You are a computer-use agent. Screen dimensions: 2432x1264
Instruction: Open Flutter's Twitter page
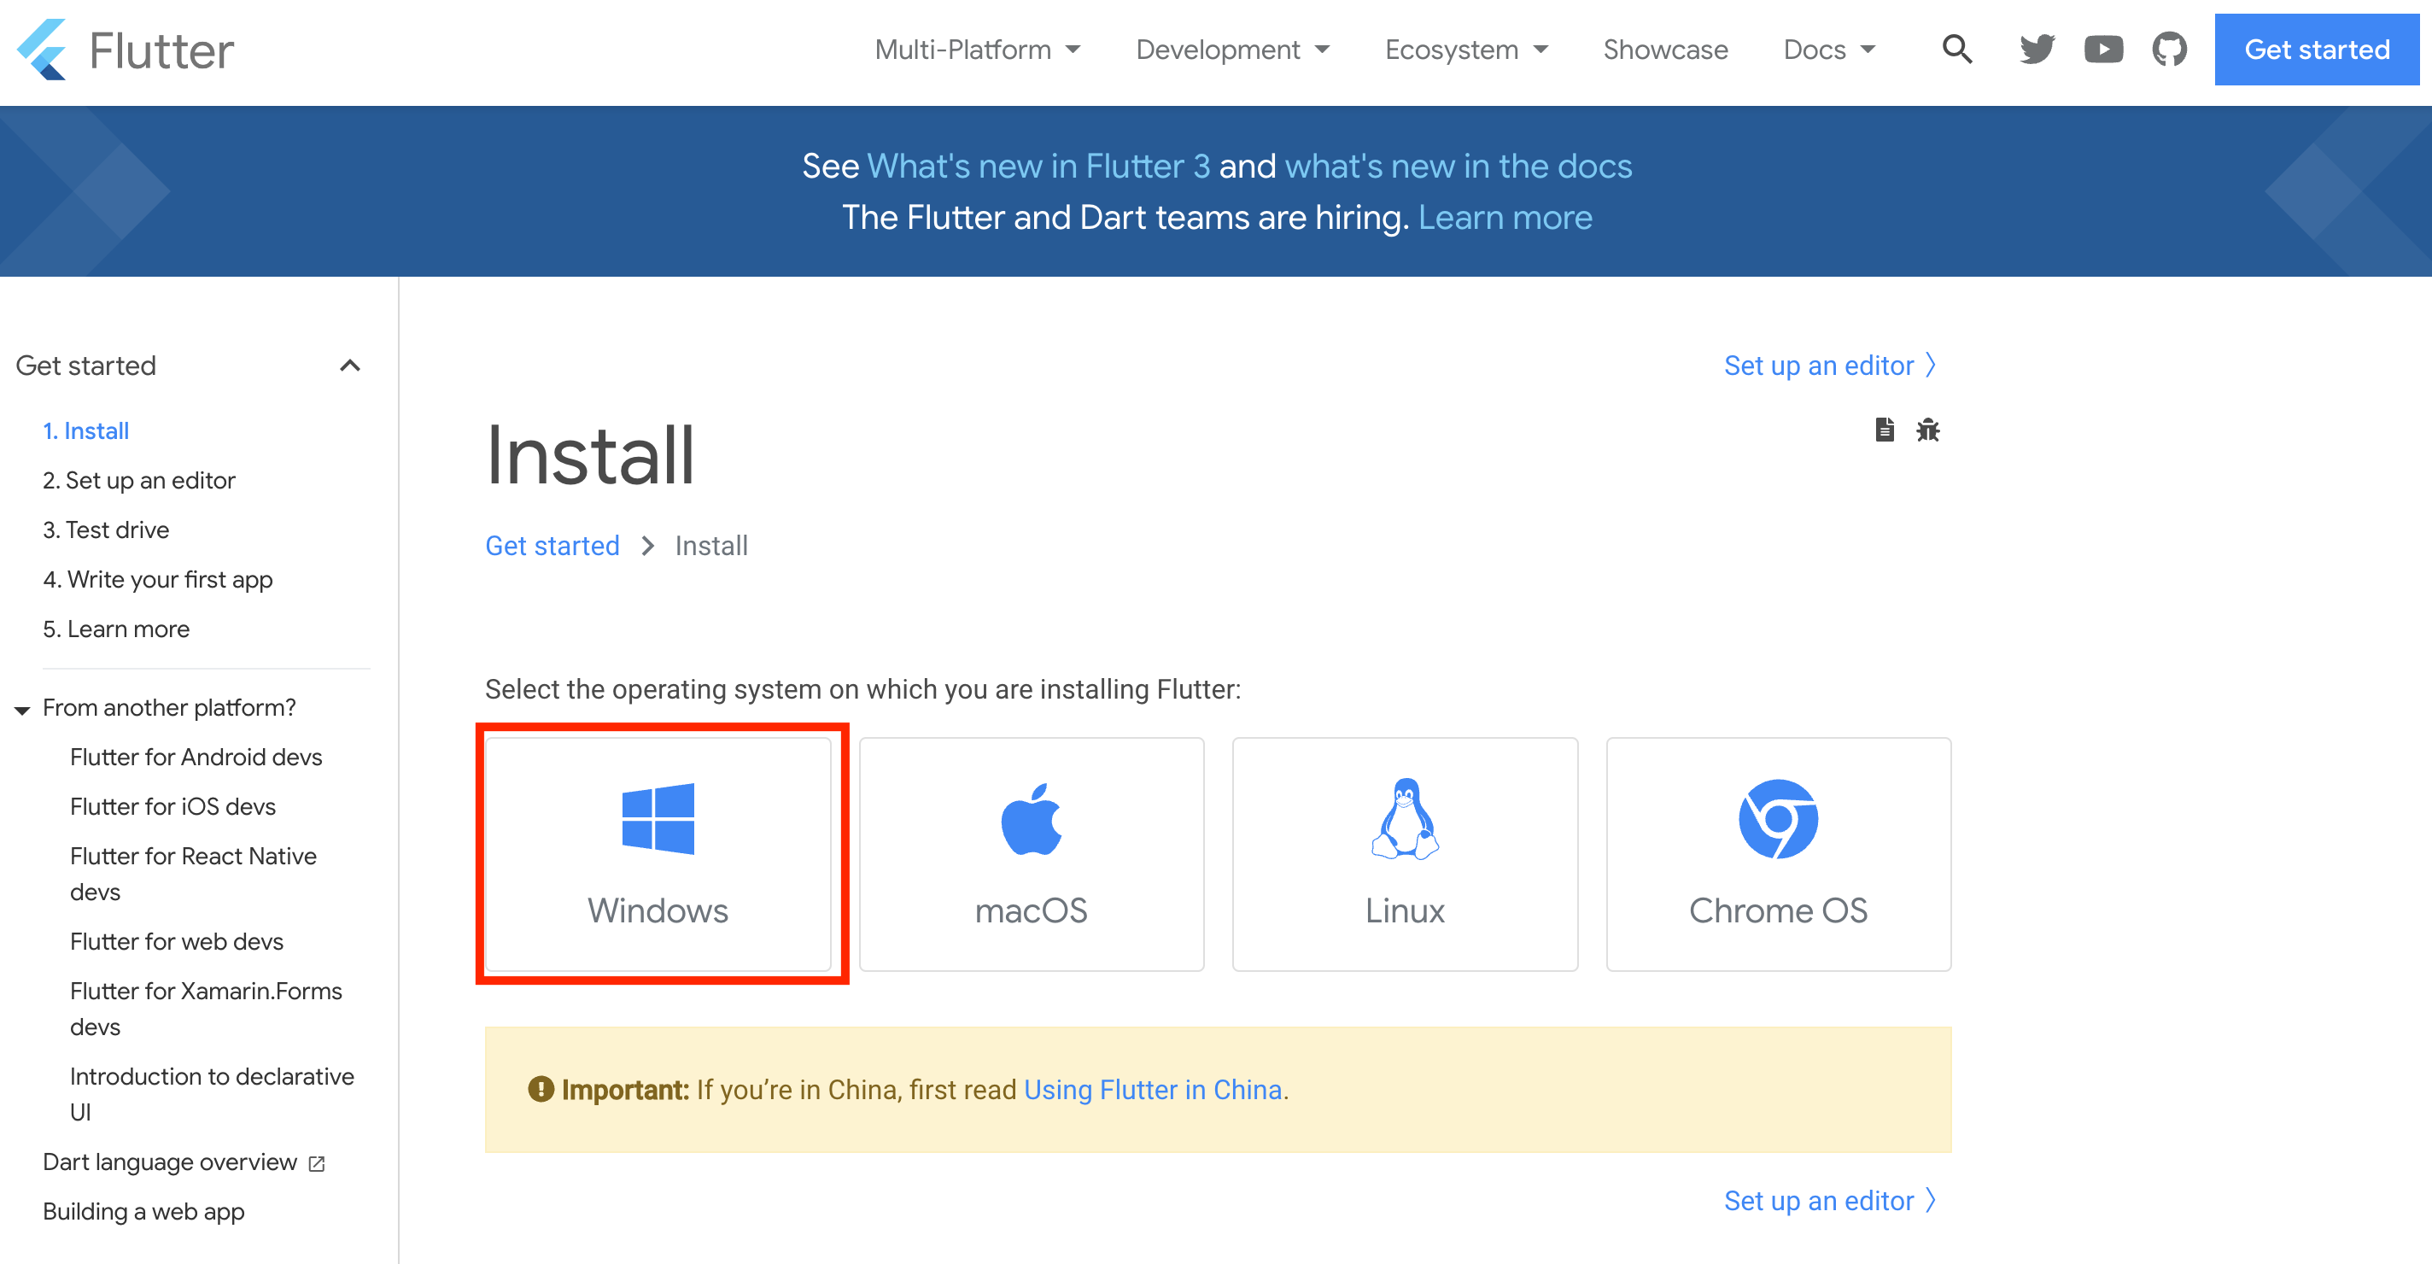pyautogui.click(x=2037, y=49)
